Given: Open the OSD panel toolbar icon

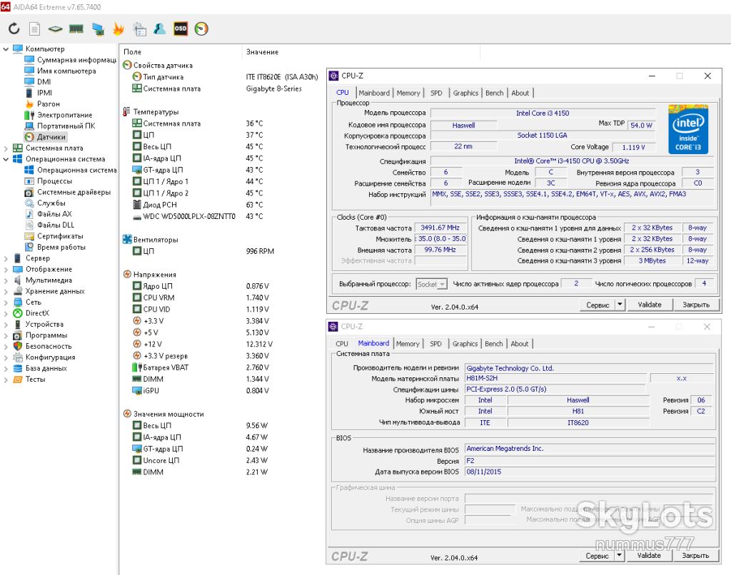Looking at the screenshot, I should 181,29.
